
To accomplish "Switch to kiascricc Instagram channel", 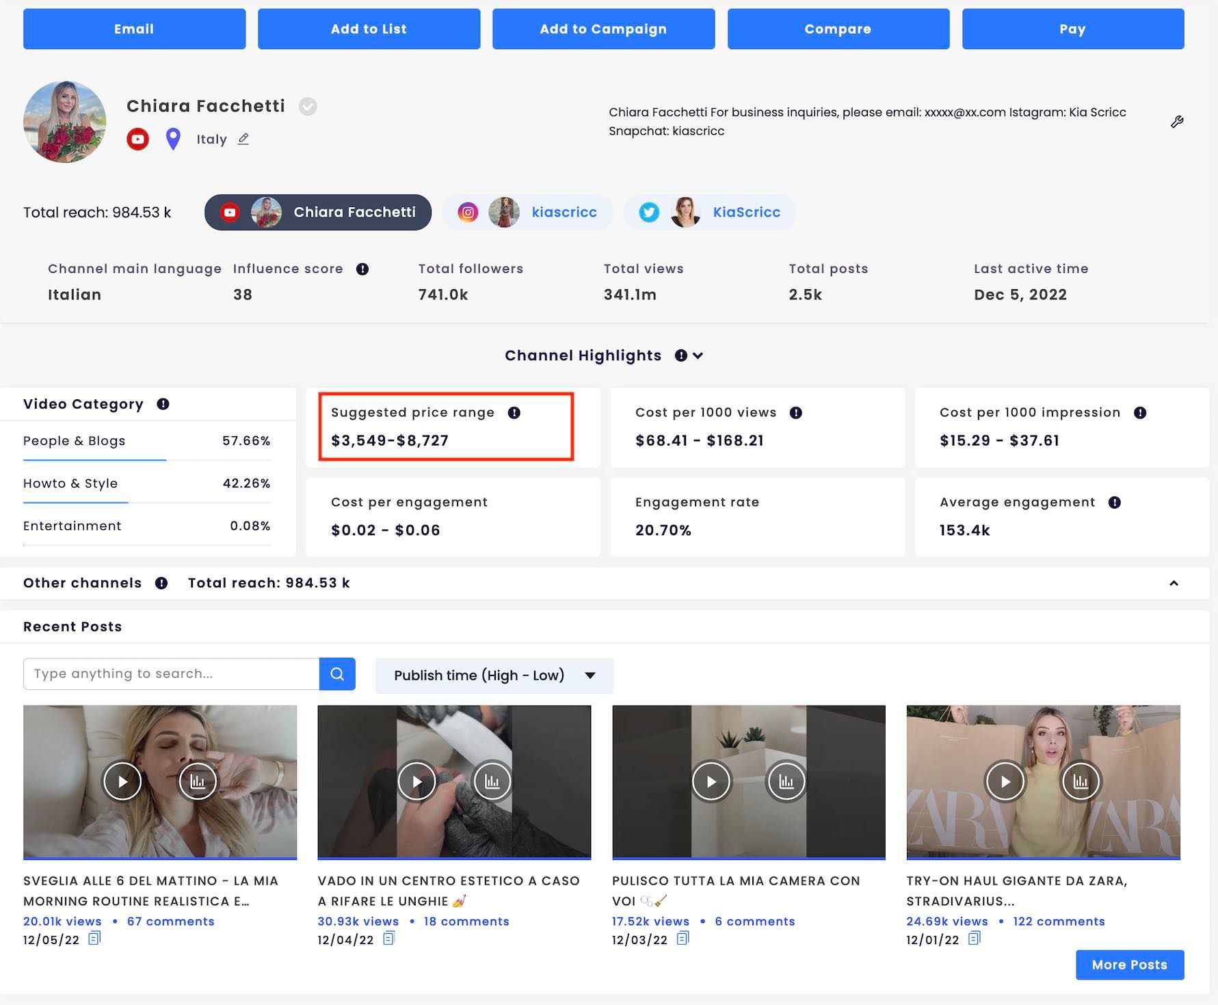I will (x=527, y=212).
